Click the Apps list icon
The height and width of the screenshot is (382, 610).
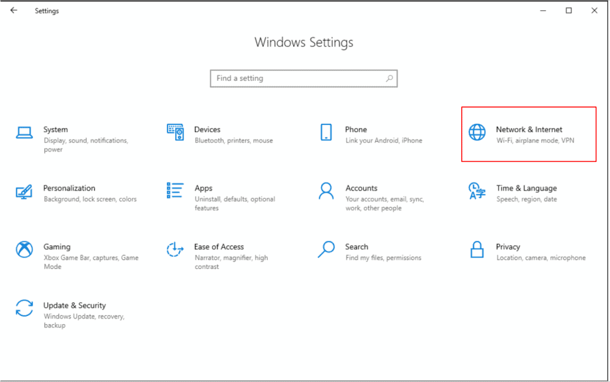click(x=175, y=190)
